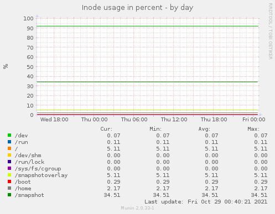Select the /snapshotoverlay legend label

41,175
